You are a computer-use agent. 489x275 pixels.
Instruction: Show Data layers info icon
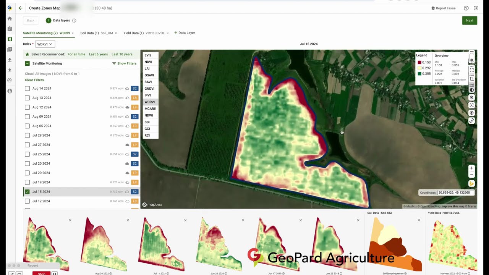(x=74, y=21)
